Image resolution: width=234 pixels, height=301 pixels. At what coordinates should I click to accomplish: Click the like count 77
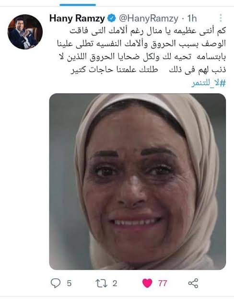point(163,283)
